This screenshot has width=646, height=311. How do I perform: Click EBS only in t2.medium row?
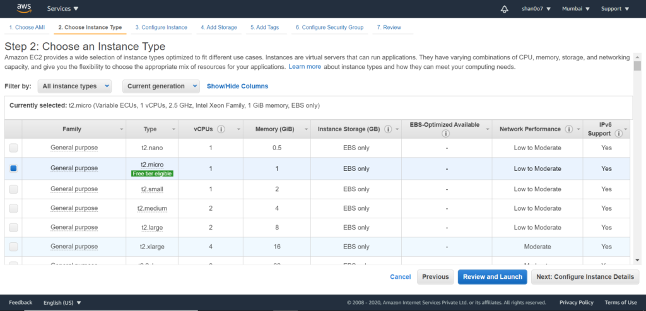coord(356,208)
